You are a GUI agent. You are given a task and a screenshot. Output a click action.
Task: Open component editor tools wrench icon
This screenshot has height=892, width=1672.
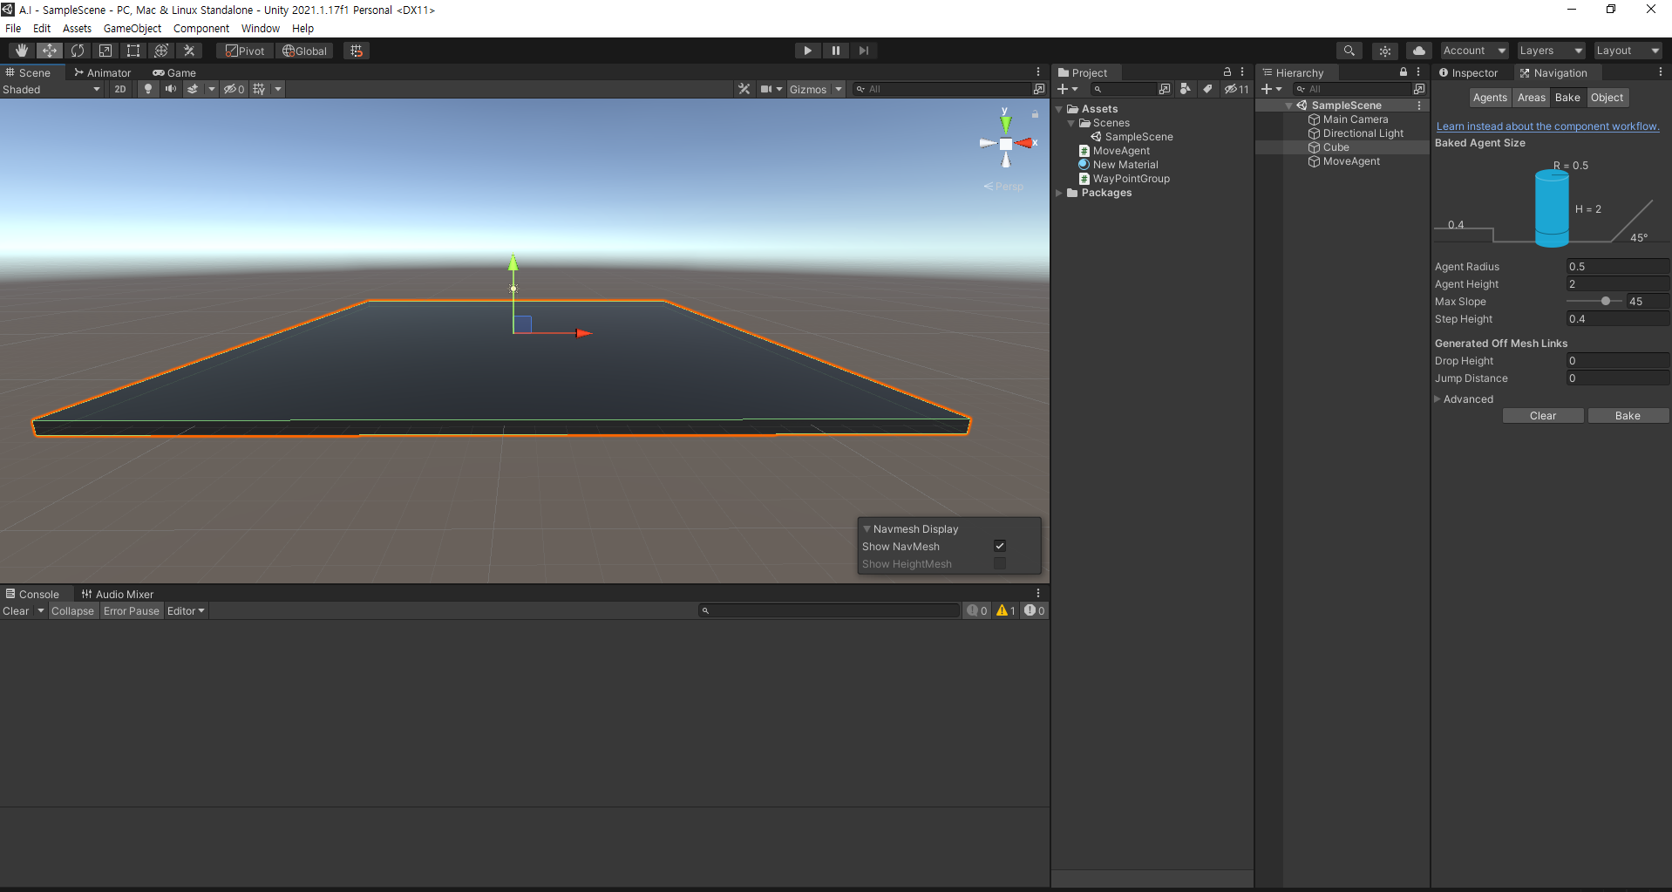pos(744,89)
